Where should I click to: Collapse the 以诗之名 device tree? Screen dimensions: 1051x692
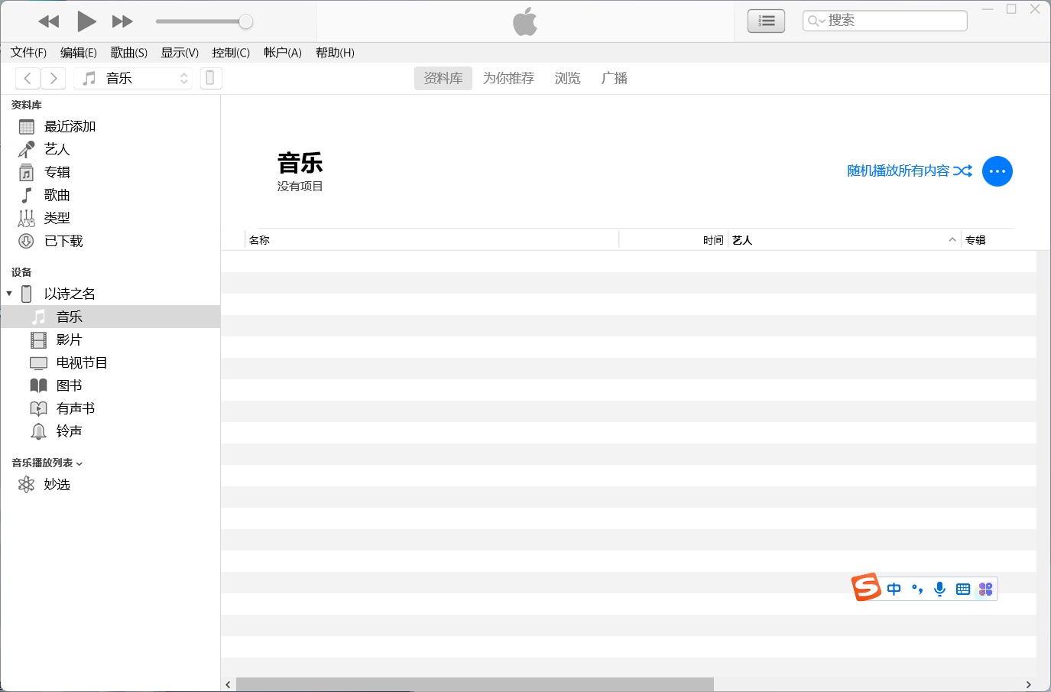pyautogui.click(x=9, y=294)
